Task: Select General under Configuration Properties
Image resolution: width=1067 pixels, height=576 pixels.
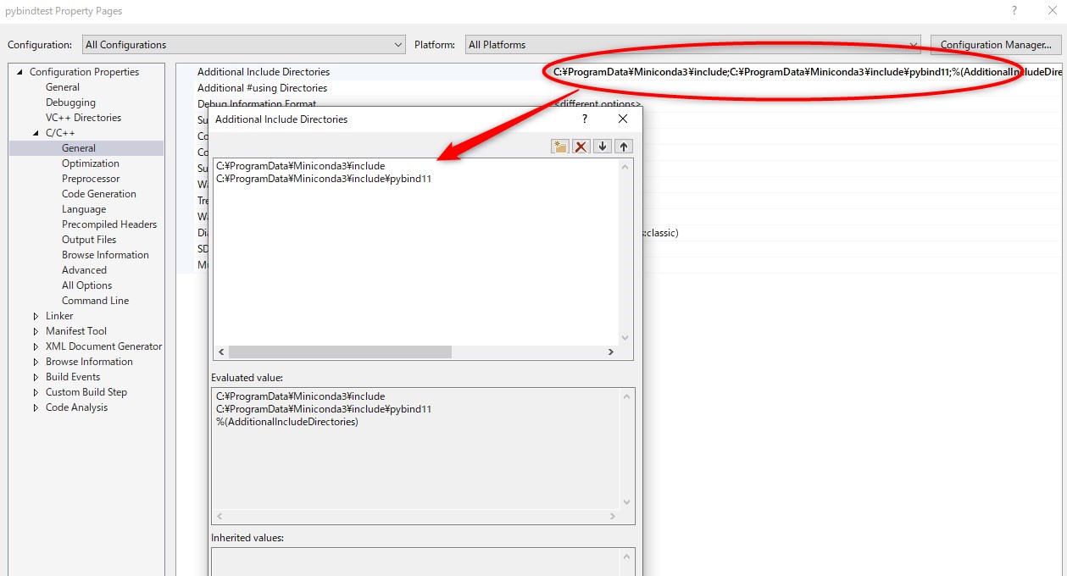Action: click(x=63, y=87)
